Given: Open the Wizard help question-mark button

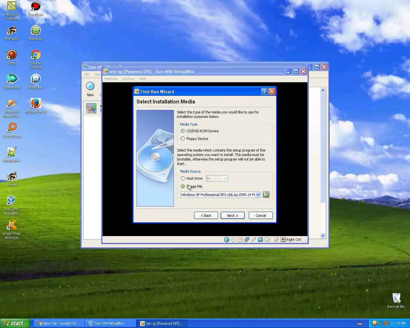Looking at the screenshot, I should pyautogui.click(x=265, y=92).
